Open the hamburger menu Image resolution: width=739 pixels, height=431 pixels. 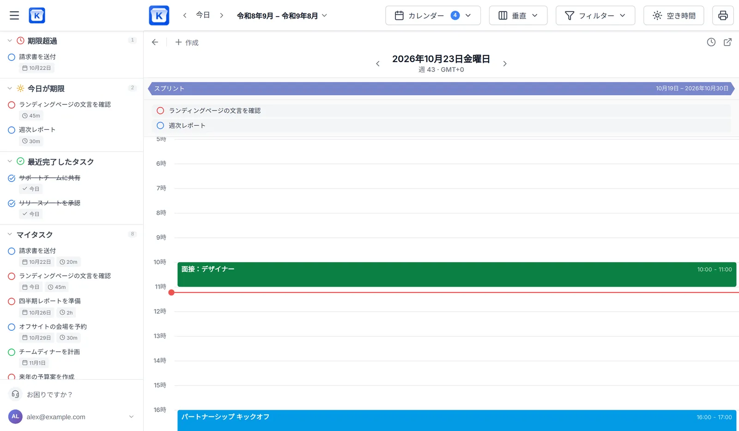tap(14, 15)
